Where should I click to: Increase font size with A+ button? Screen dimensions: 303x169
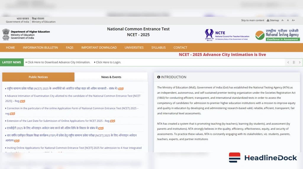(293, 20)
